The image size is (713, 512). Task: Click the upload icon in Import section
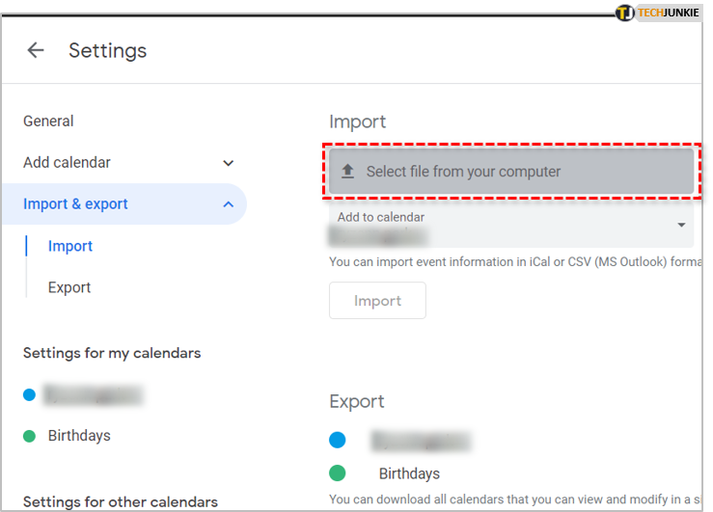tap(348, 172)
